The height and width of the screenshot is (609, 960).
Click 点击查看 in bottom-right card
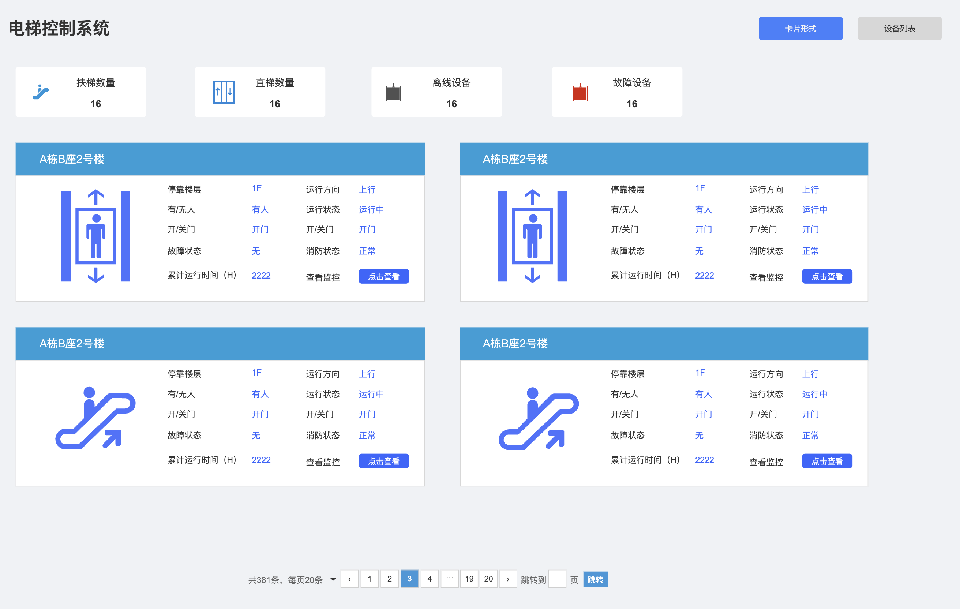click(826, 461)
